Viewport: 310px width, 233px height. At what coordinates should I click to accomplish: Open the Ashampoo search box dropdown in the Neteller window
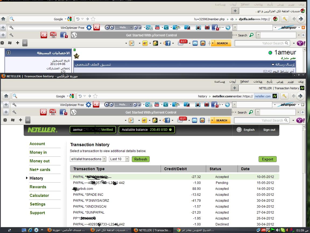tap(234, 104)
